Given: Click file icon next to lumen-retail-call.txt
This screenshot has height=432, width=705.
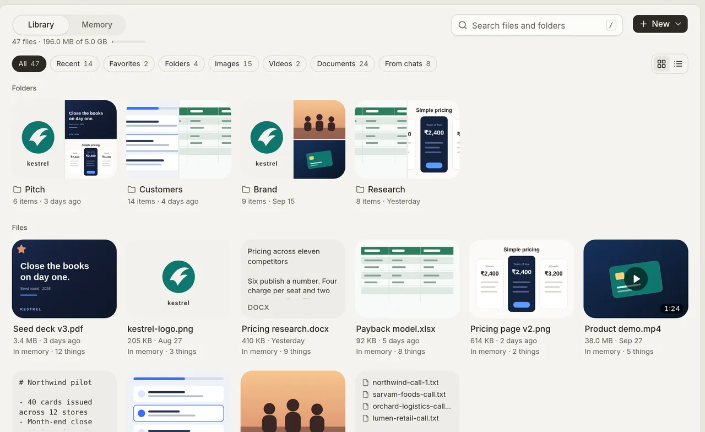Looking at the screenshot, I should click(365, 418).
